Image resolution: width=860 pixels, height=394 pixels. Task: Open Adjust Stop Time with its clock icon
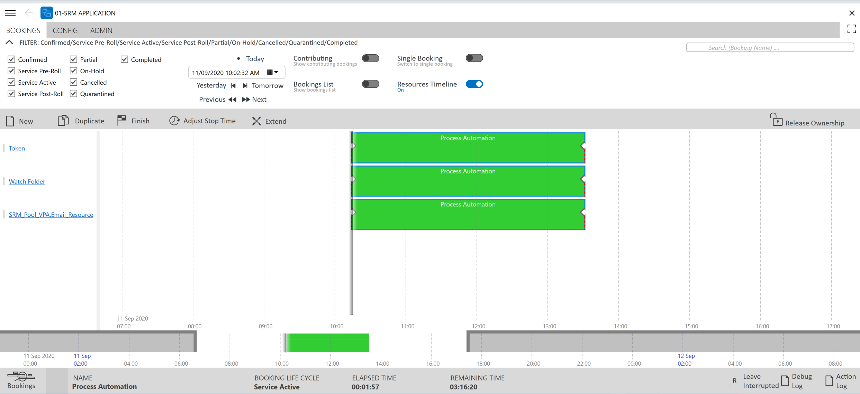(174, 121)
